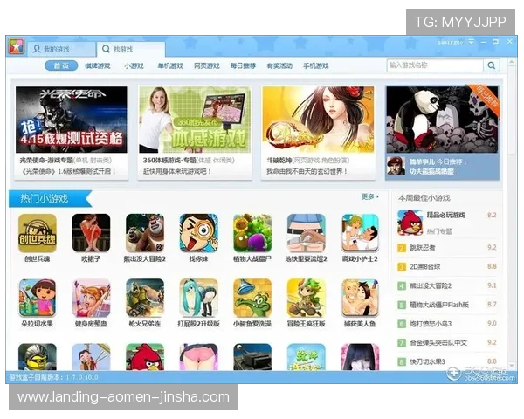Open 单机游戏 category
524x419 pixels.
[x=170, y=65]
